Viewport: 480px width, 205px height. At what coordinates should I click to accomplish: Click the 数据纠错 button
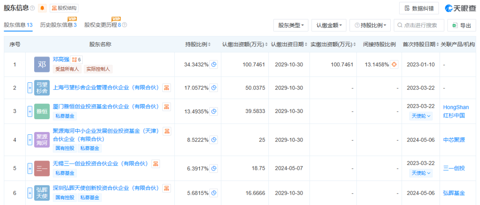coord(419,8)
